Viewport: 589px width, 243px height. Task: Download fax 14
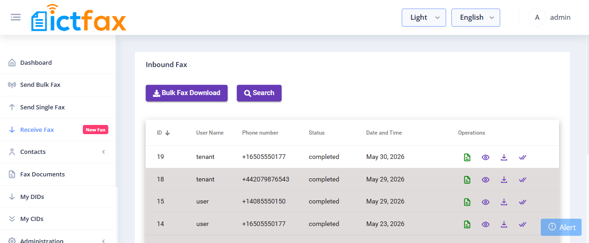504,224
